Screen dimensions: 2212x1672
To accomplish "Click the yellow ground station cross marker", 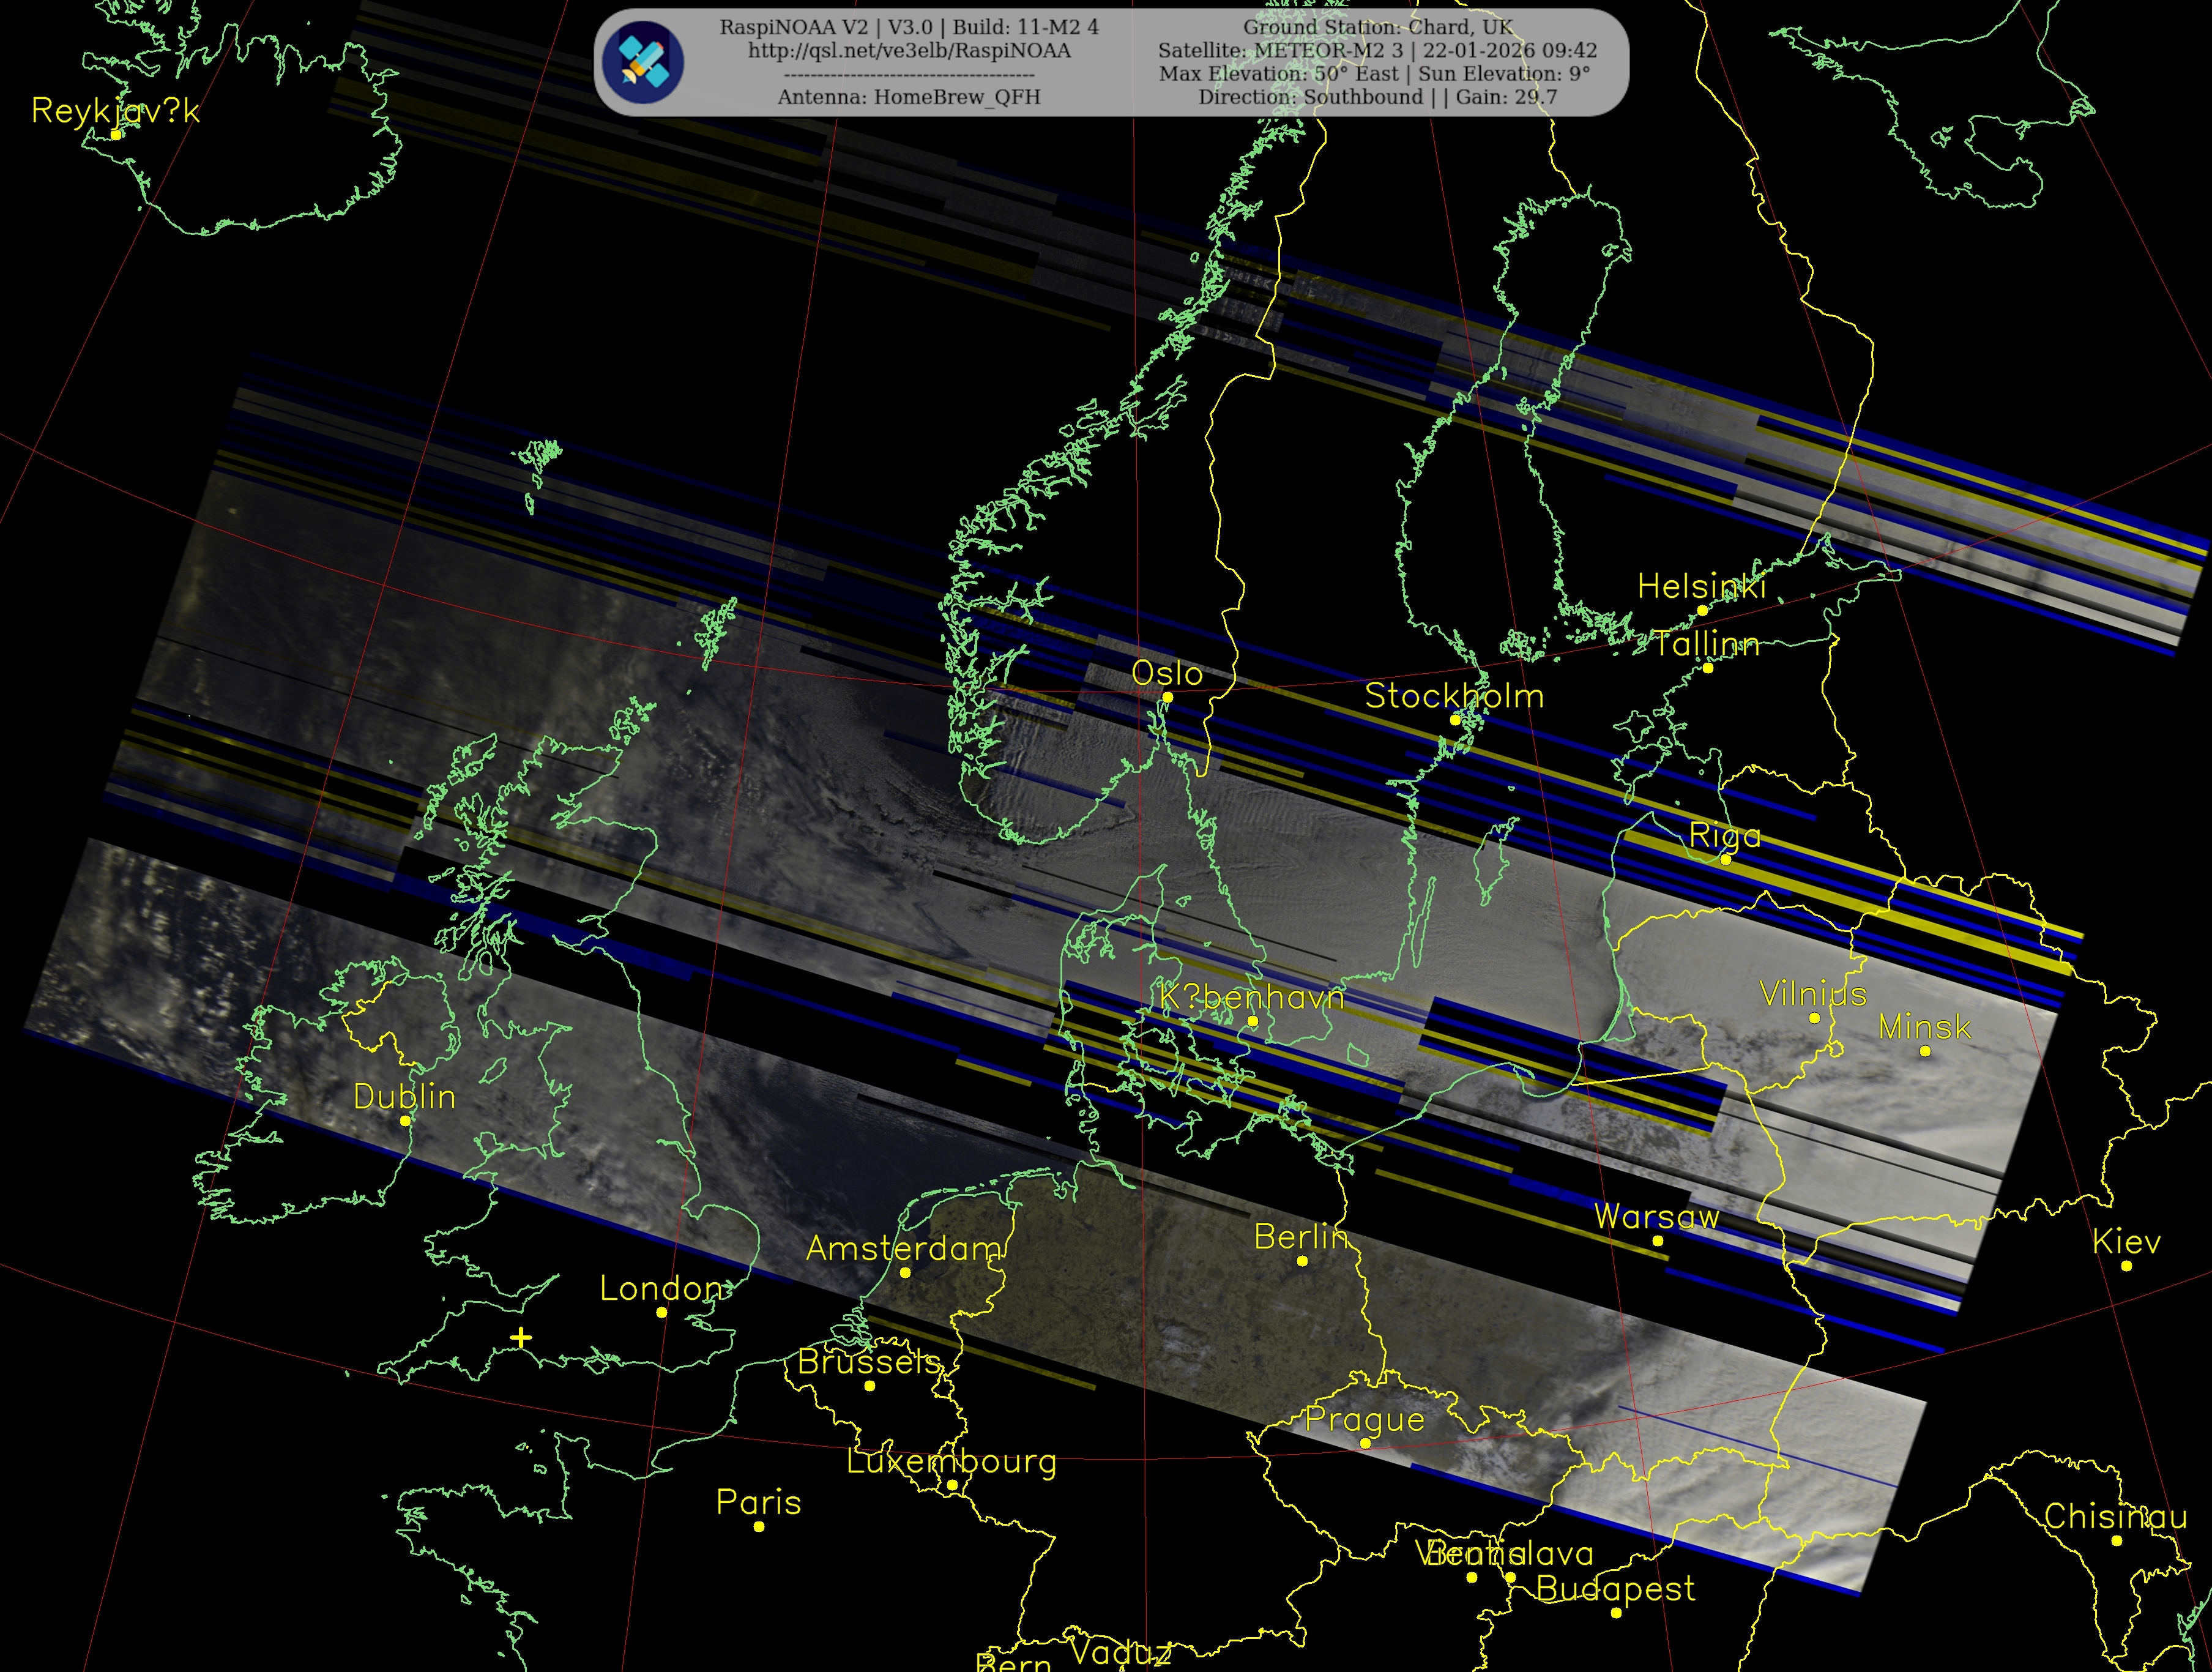I will pos(520,1338).
